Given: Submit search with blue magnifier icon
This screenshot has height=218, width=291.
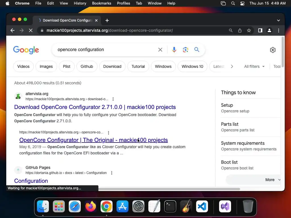Looking at the screenshot, I should coord(197,49).
